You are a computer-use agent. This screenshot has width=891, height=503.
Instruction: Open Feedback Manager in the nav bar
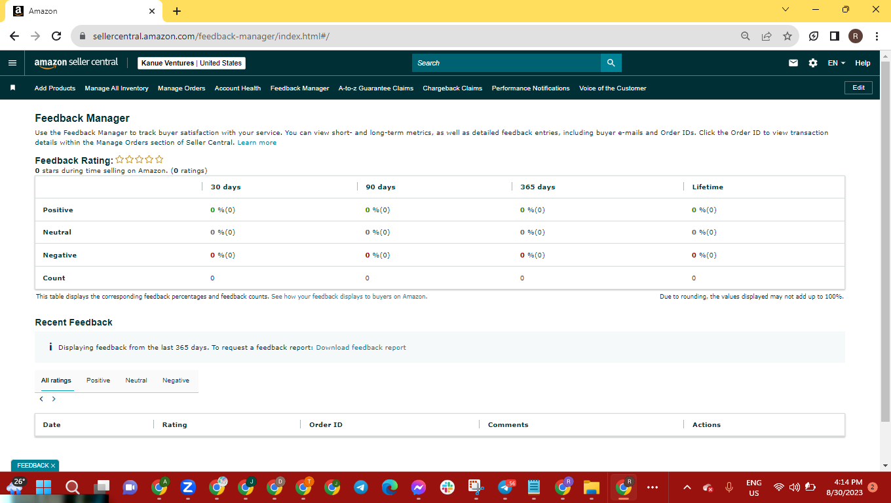tap(300, 88)
